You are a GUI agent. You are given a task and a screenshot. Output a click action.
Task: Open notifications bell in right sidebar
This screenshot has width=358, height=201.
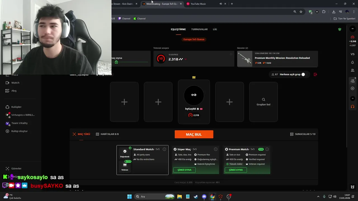tap(352, 62)
